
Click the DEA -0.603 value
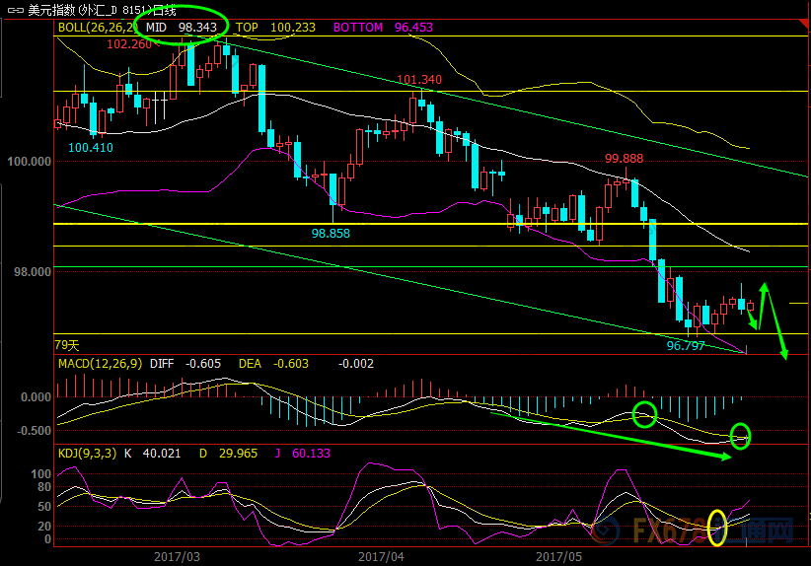273,364
